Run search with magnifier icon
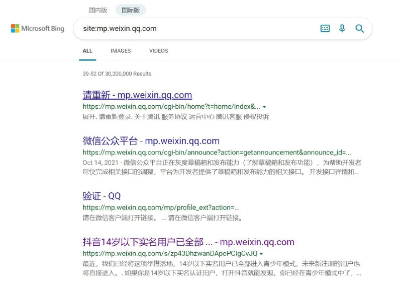The image size is (402, 288). [x=359, y=28]
